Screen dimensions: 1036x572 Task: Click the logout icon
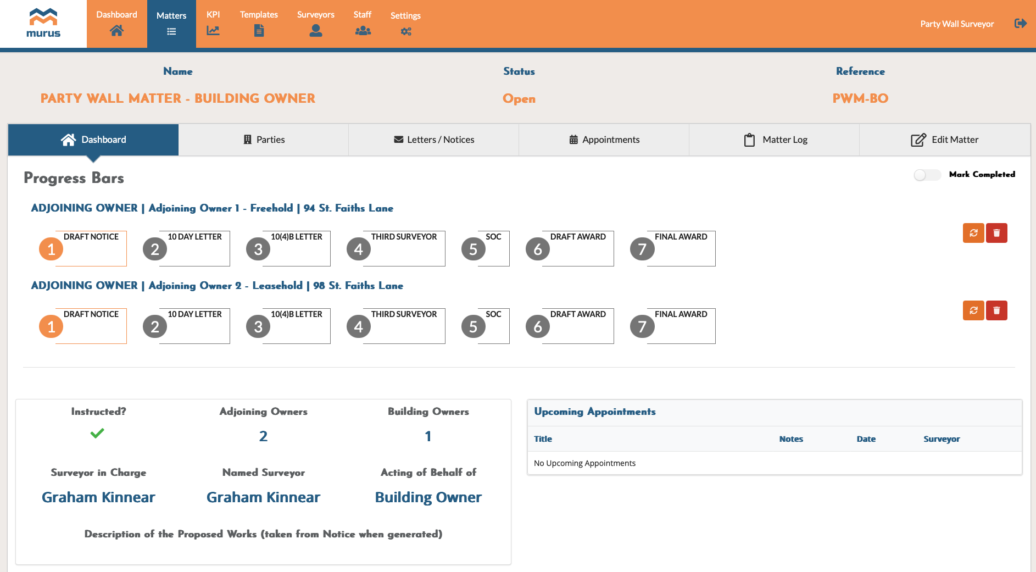coord(1021,23)
